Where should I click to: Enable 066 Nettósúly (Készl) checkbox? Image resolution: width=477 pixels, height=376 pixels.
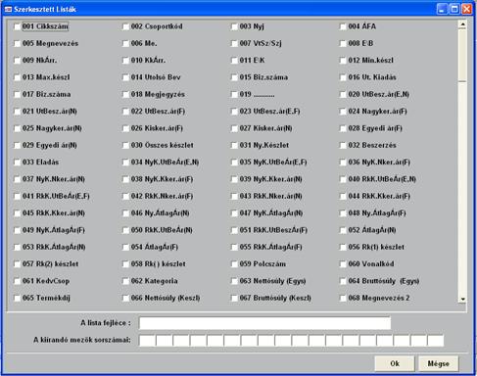[x=125, y=298]
